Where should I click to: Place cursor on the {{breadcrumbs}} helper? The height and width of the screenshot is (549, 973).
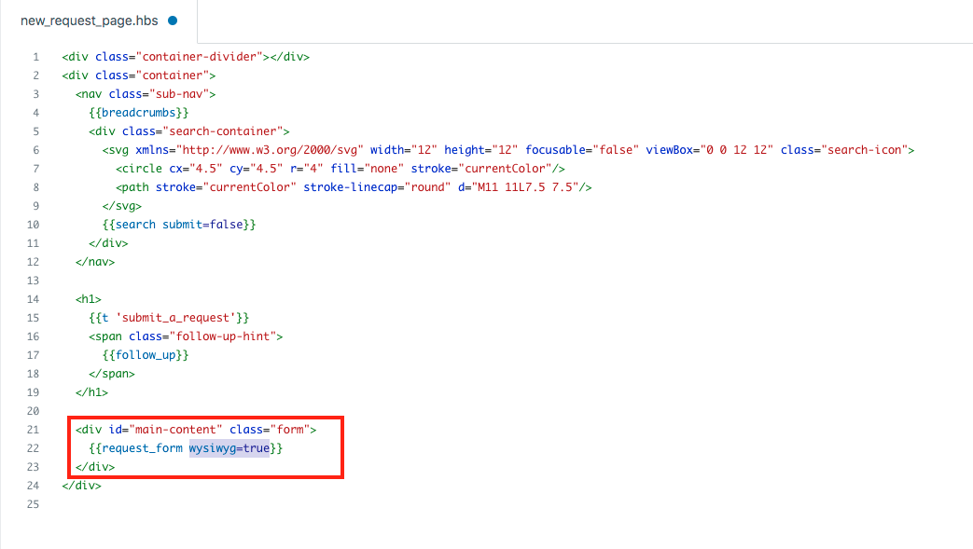tap(139, 113)
